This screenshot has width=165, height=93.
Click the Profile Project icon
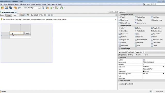tap(61, 8)
